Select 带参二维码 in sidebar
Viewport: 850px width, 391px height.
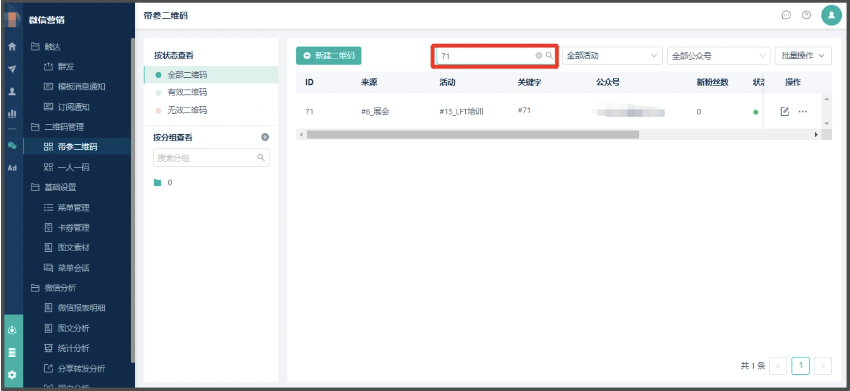coord(77,147)
